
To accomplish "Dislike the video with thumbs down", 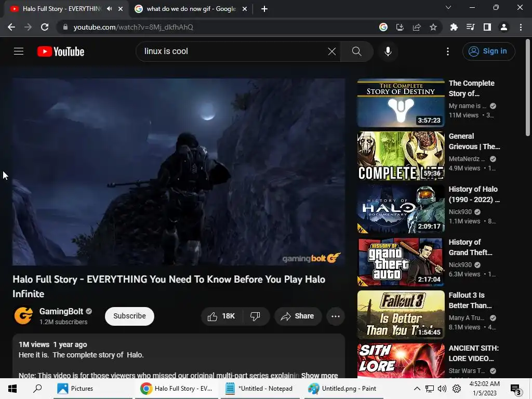I will coord(256,316).
